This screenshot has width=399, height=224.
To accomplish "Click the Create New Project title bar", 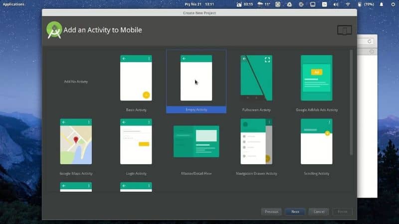I will pos(199,13).
